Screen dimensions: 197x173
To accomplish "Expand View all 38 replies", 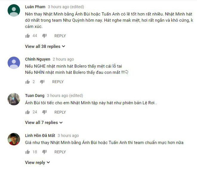I will 45,46.
